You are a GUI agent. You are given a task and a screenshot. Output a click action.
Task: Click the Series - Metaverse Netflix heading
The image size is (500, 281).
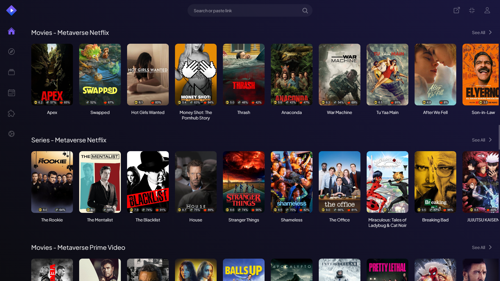(x=69, y=140)
